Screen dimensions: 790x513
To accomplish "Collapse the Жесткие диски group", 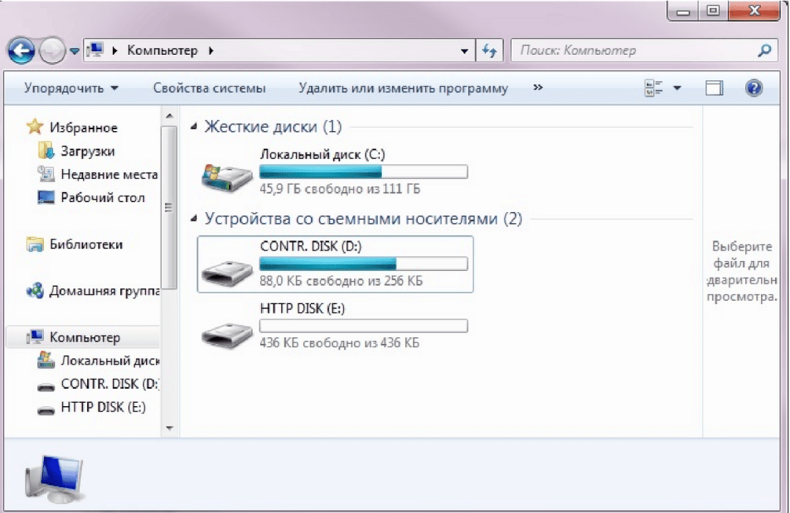I will pyautogui.click(x=193, y=126).
